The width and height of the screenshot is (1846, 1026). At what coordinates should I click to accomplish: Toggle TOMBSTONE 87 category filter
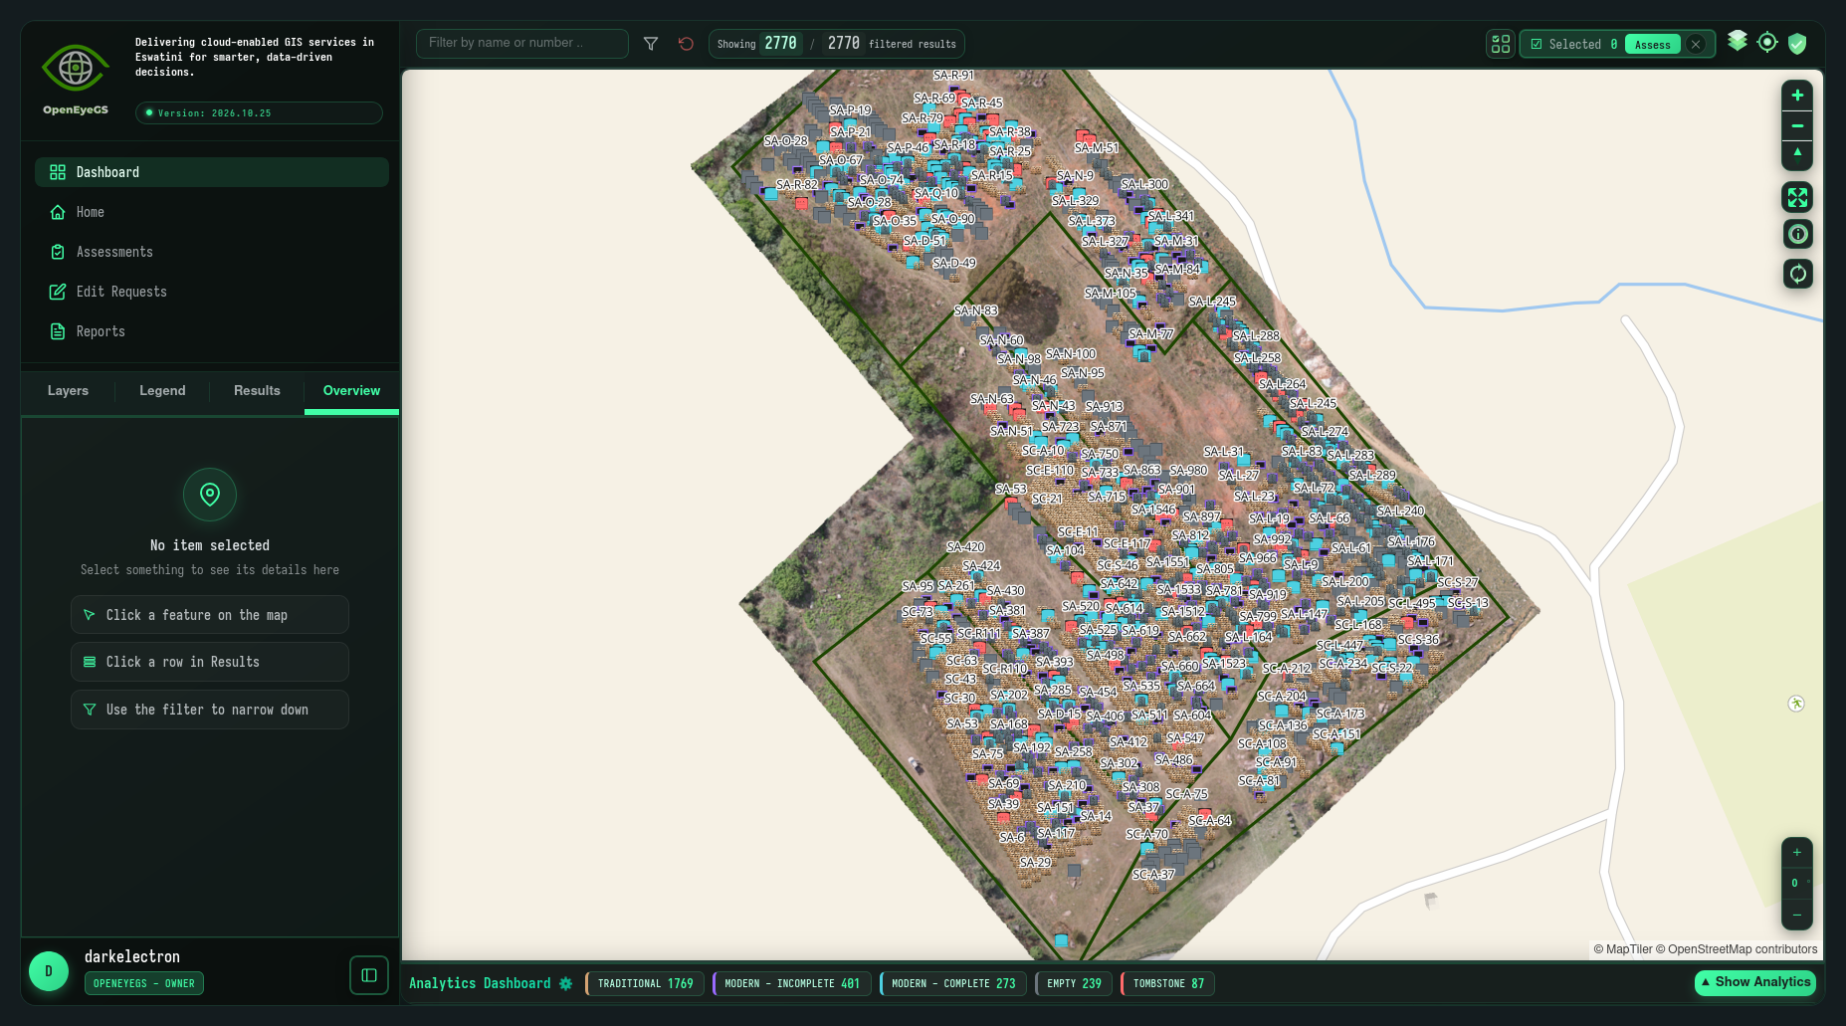pos(1168,983)
